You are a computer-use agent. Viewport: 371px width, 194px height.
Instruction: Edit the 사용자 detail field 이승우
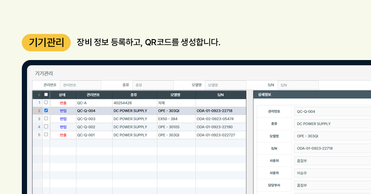coord(333,173)
